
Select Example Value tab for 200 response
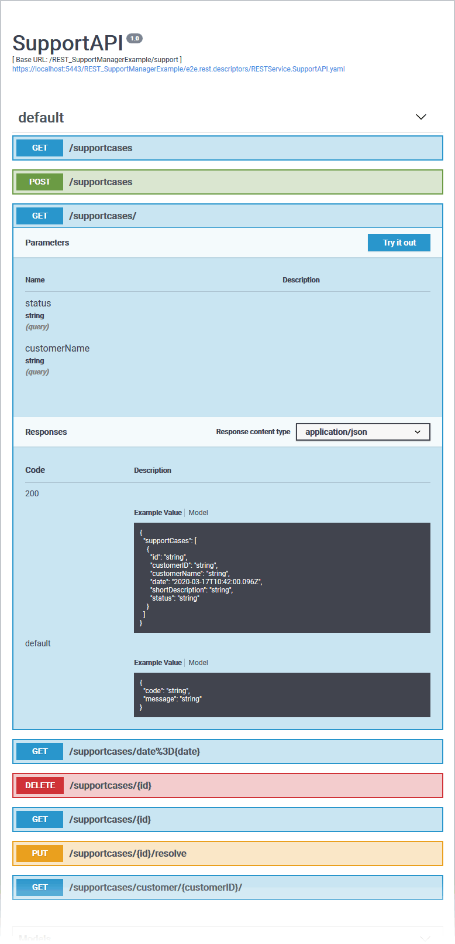point(158,513)
